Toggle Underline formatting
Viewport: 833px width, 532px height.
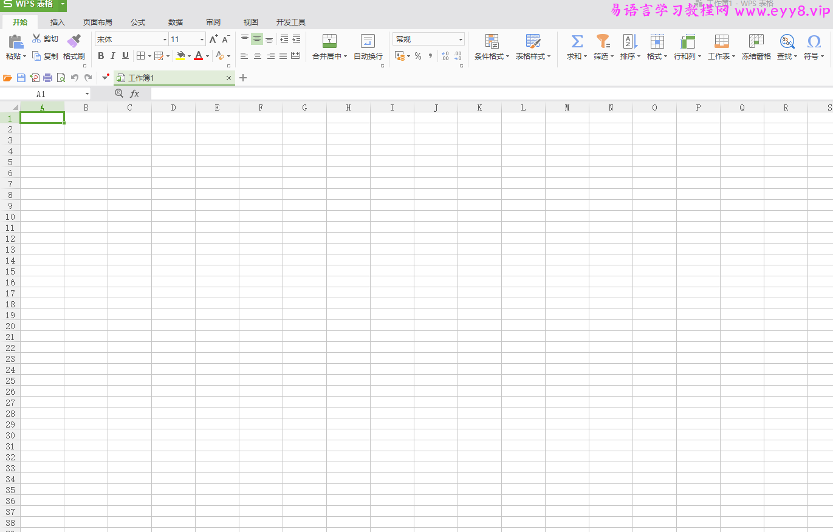125,56
